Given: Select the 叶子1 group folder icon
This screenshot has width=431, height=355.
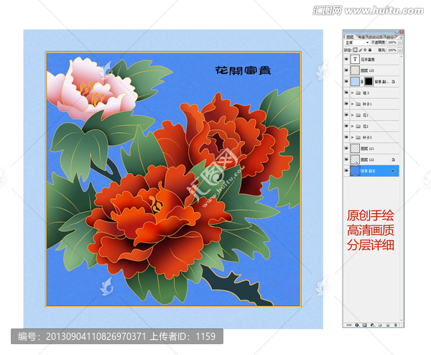Looking at the screenshot, I should [358, 104].
